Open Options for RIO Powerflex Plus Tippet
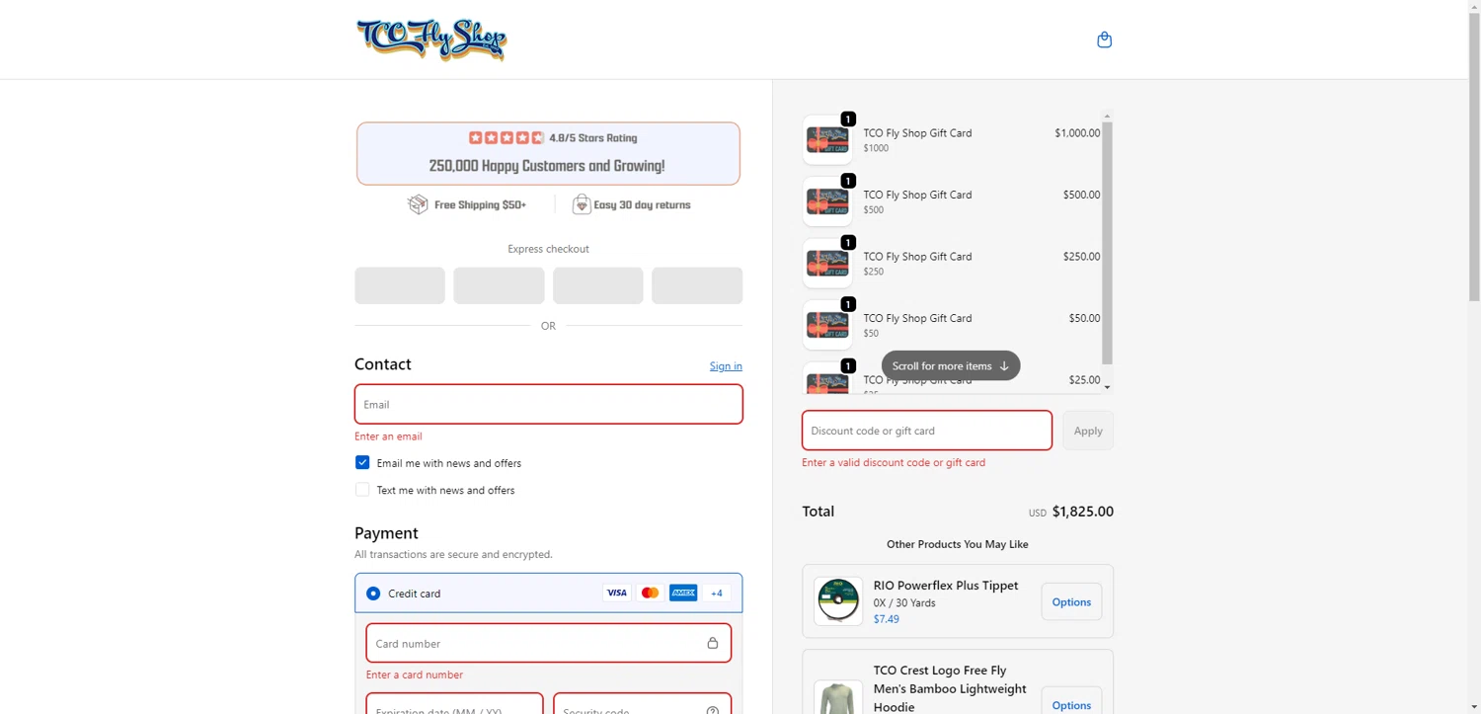Screen dimensions: 1481x714 1071,601
